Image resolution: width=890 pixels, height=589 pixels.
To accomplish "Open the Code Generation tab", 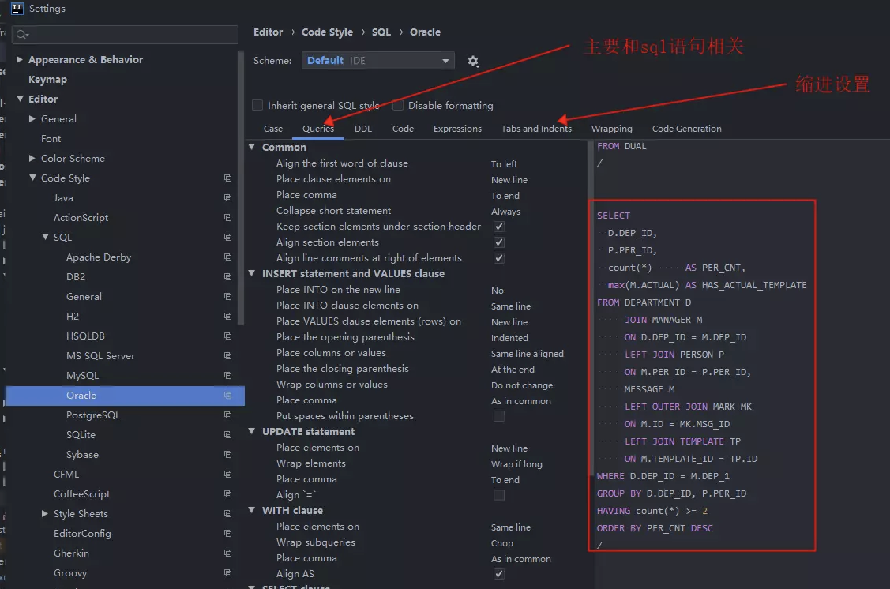I will click(x=687, y=129).
